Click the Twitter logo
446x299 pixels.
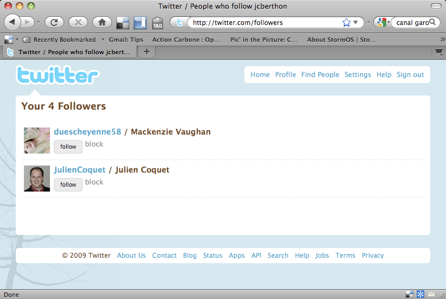click(58, 75)
